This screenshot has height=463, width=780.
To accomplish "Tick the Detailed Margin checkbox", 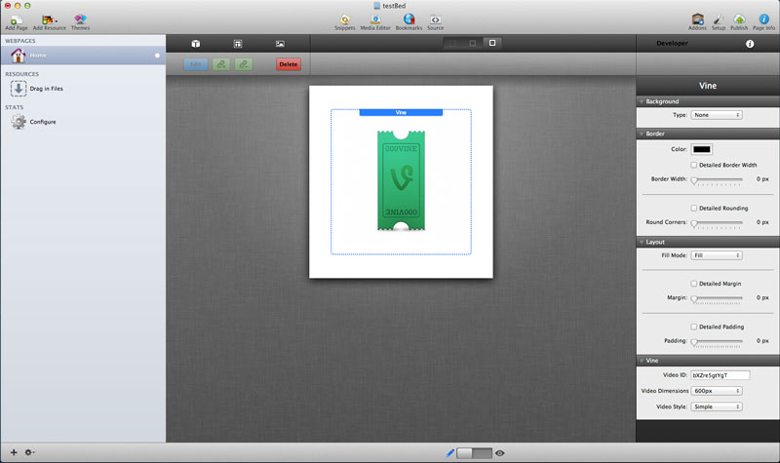I will (x=694, y=283).
